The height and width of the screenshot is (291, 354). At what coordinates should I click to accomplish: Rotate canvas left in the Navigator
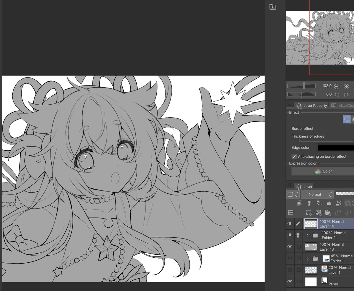pyautogui.click(x=337, y=95)
